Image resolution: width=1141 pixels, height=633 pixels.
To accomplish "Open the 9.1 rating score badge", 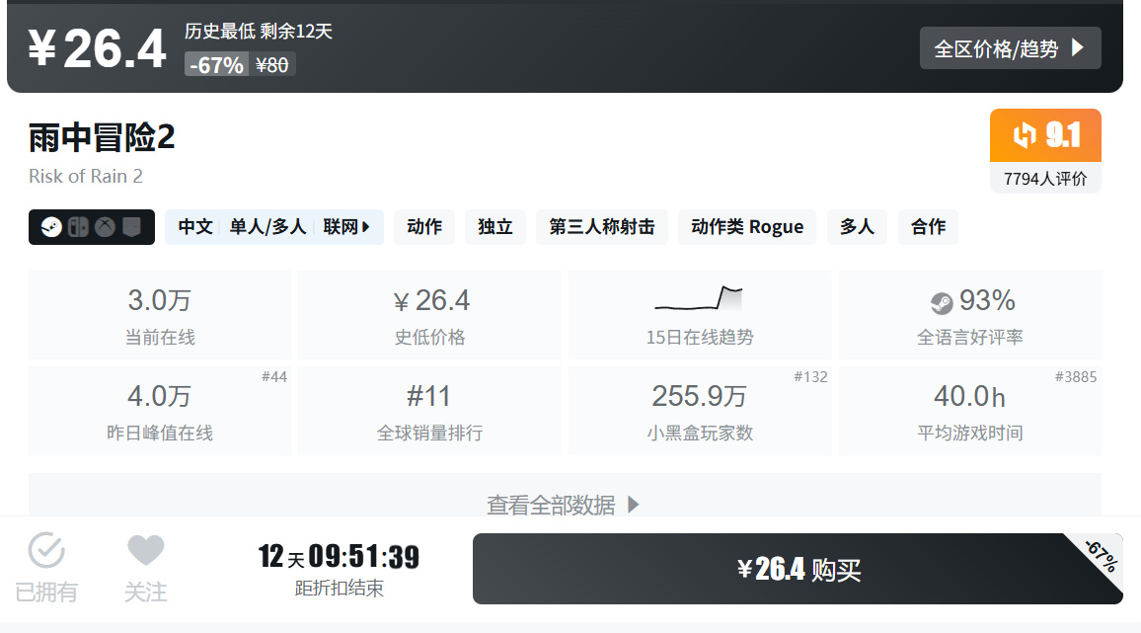I will tap(1045, 135).
